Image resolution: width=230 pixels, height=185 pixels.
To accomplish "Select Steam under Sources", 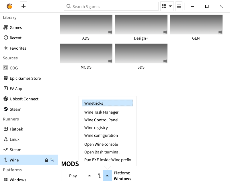I will tap(29, 109).
